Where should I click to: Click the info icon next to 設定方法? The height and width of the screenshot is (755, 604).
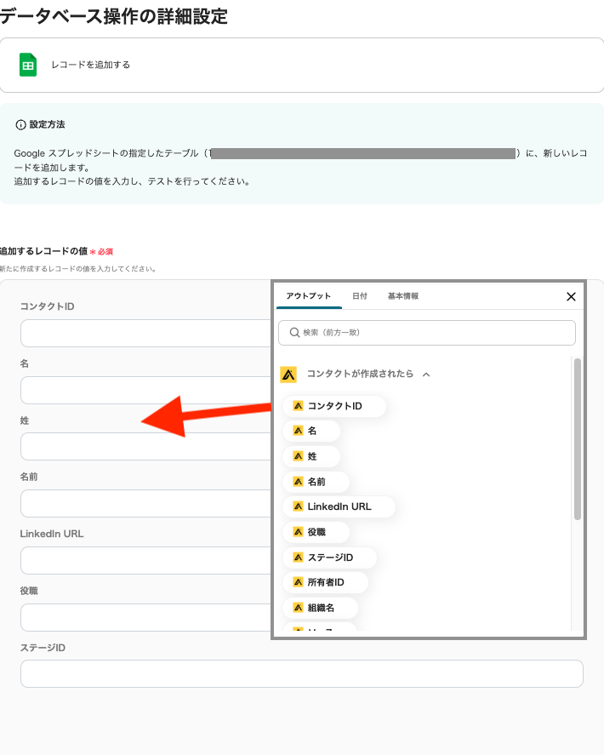(x=20, y=125)
